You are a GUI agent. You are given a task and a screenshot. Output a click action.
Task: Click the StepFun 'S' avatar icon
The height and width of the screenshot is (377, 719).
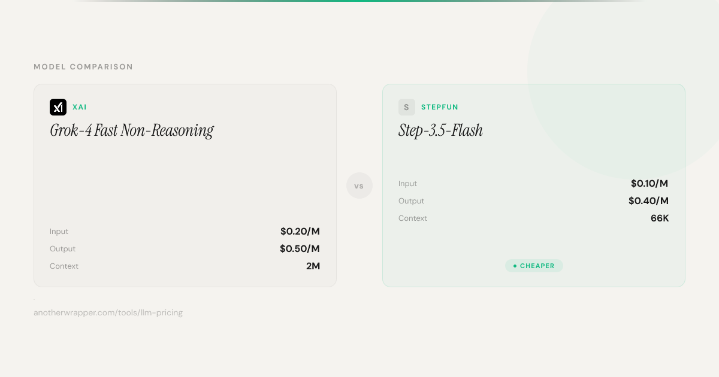click(x=407, y=107)
